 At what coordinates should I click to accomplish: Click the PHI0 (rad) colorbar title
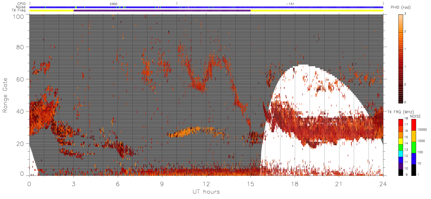tap(400, 8)
